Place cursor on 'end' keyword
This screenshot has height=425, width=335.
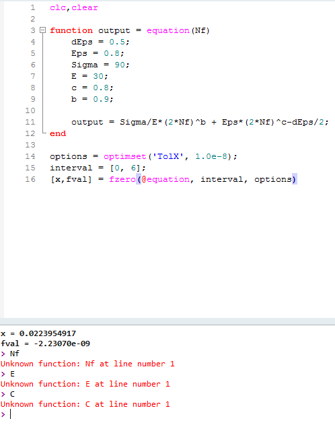click(58, 133)
